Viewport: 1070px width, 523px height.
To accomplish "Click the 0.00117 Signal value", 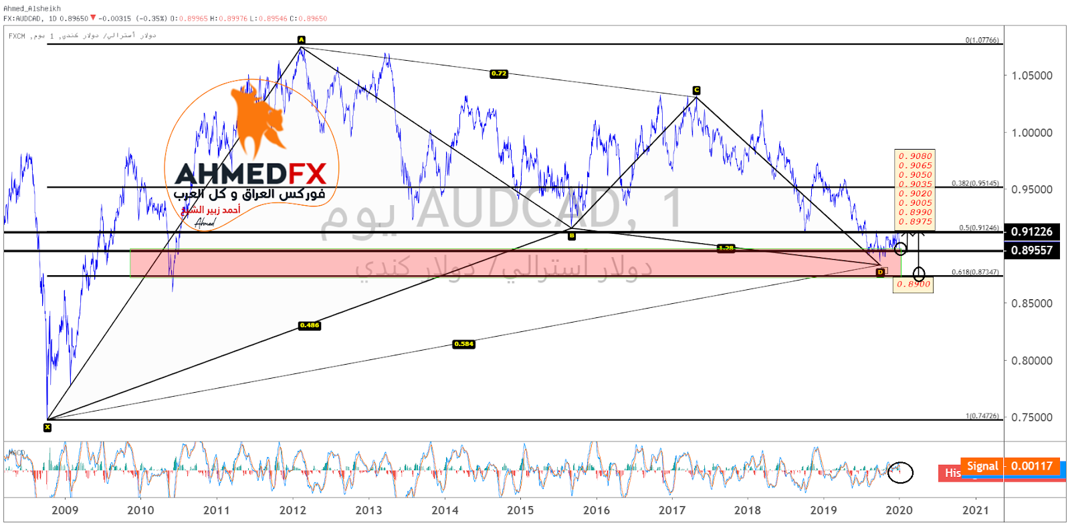I will click(1032, 466).
